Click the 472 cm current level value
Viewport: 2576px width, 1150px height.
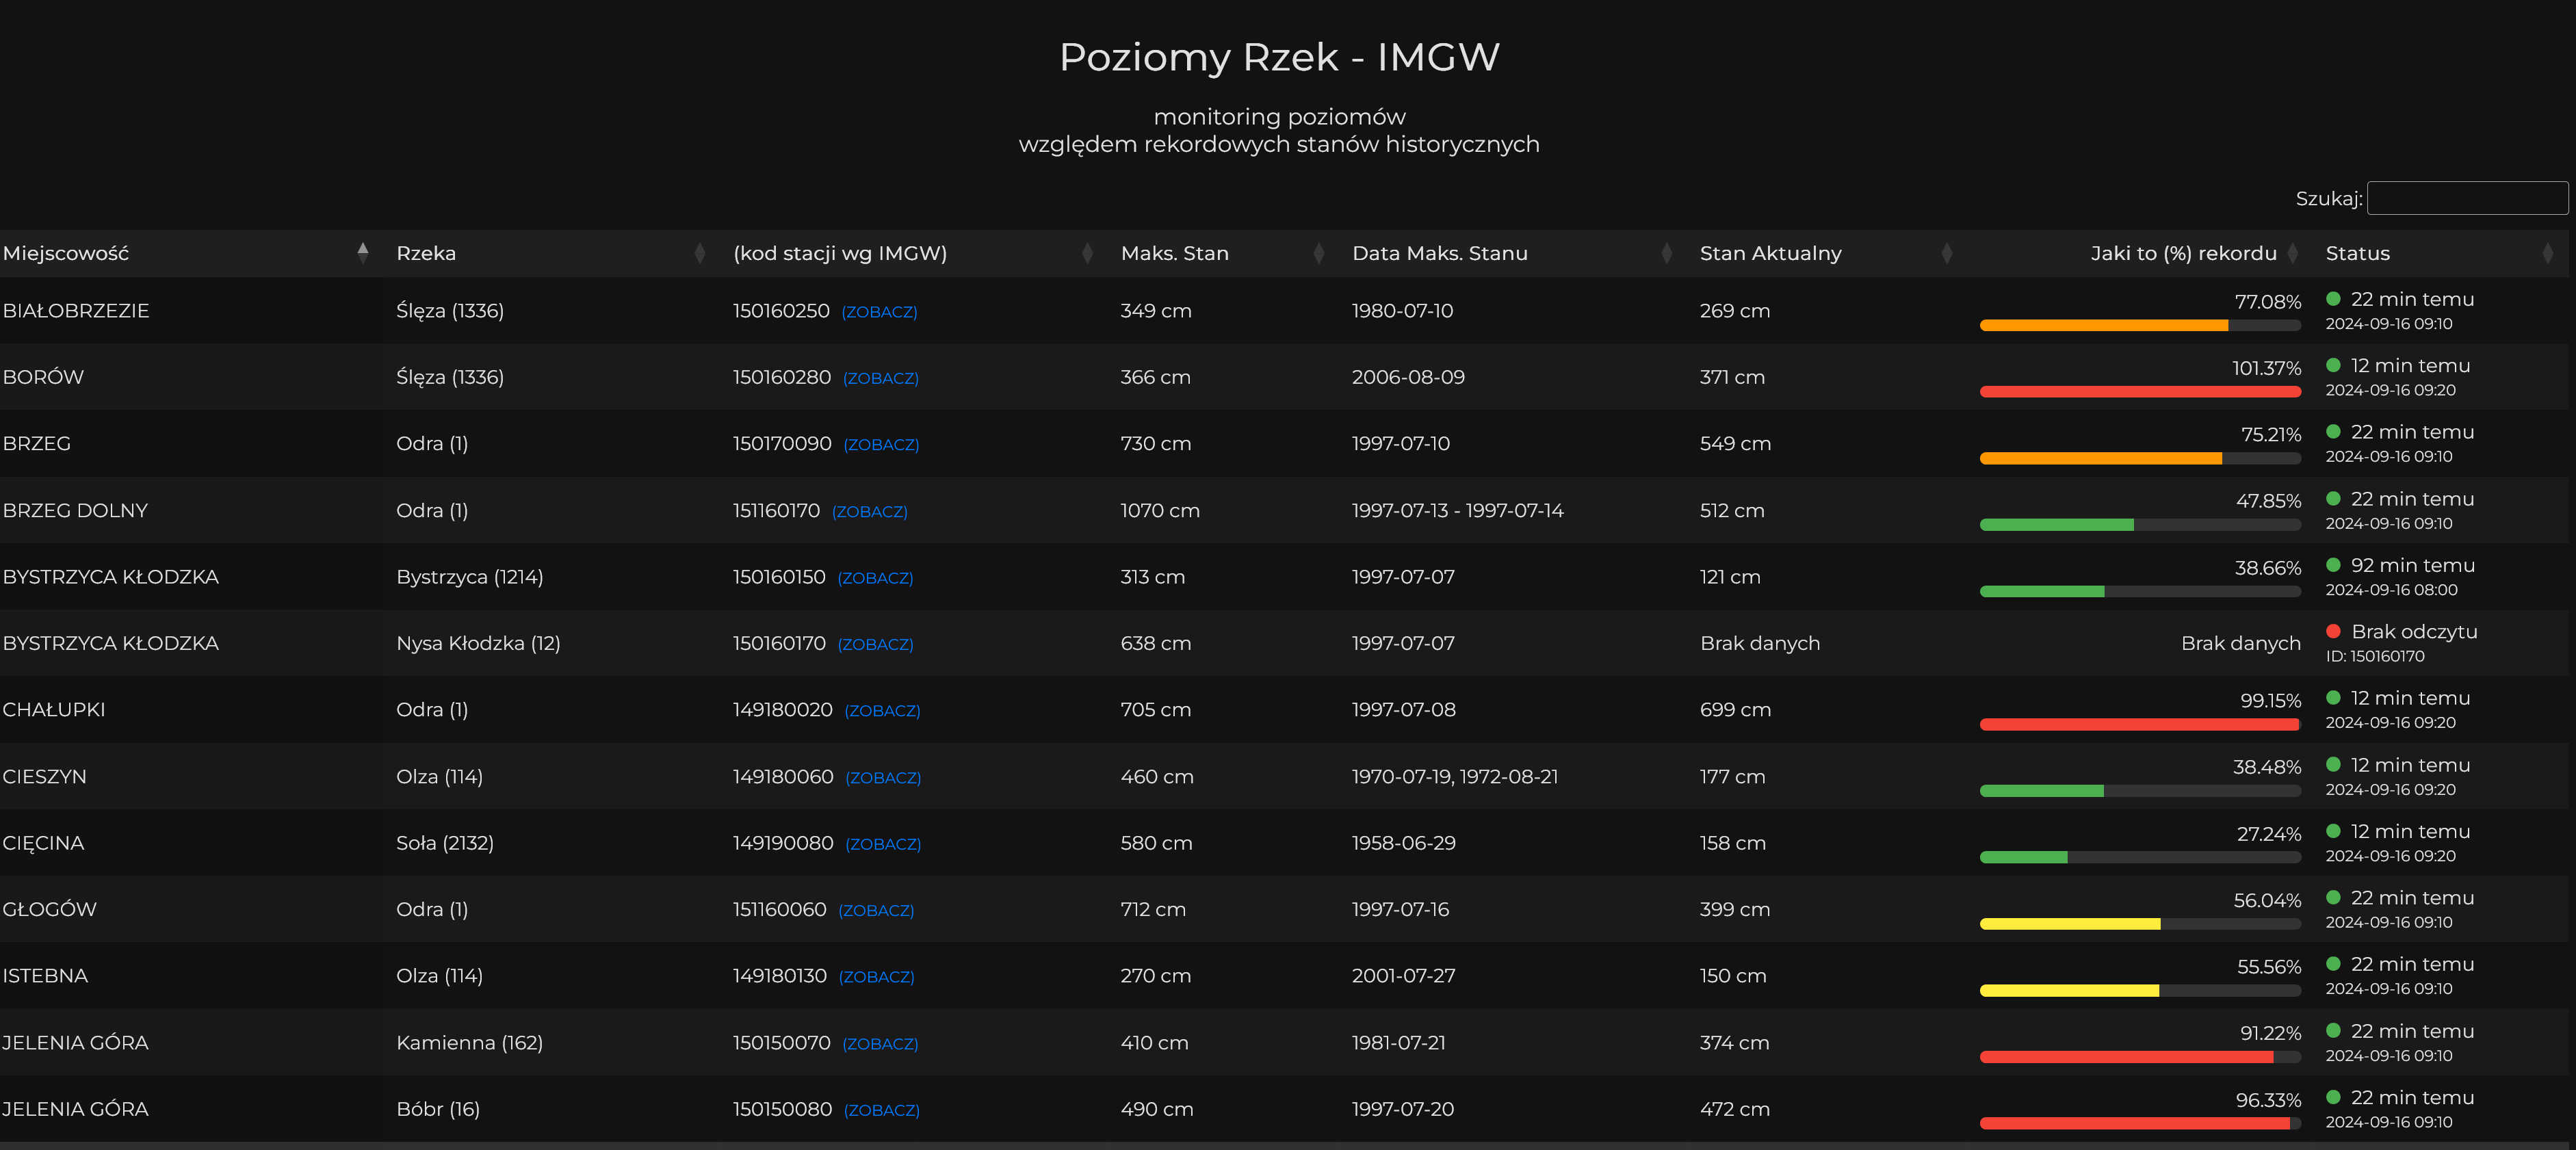coord(1735,1109)
